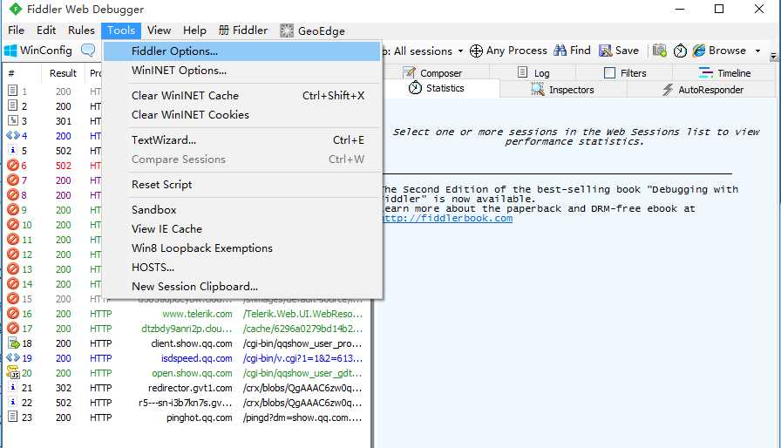Expand the All sessions dropdown arrow
781x448 pixels.
tap(460, 51)
